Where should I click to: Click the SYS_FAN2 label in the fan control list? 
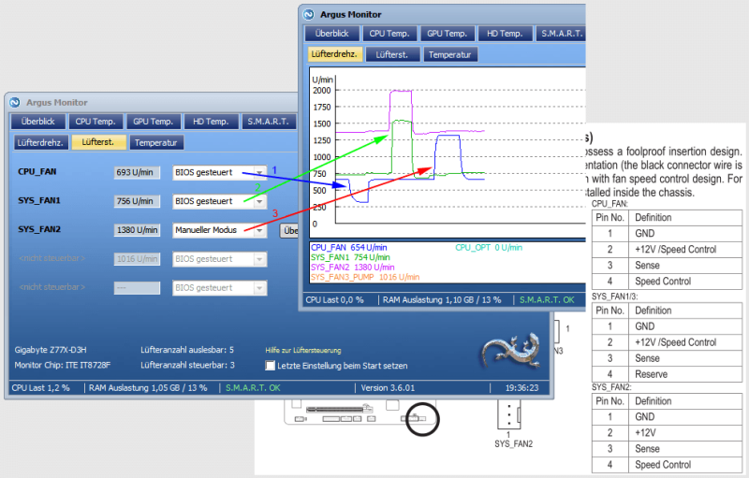pos(39,229)
